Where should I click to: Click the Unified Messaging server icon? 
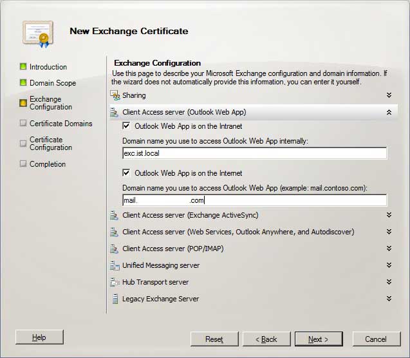coord(115,265)
